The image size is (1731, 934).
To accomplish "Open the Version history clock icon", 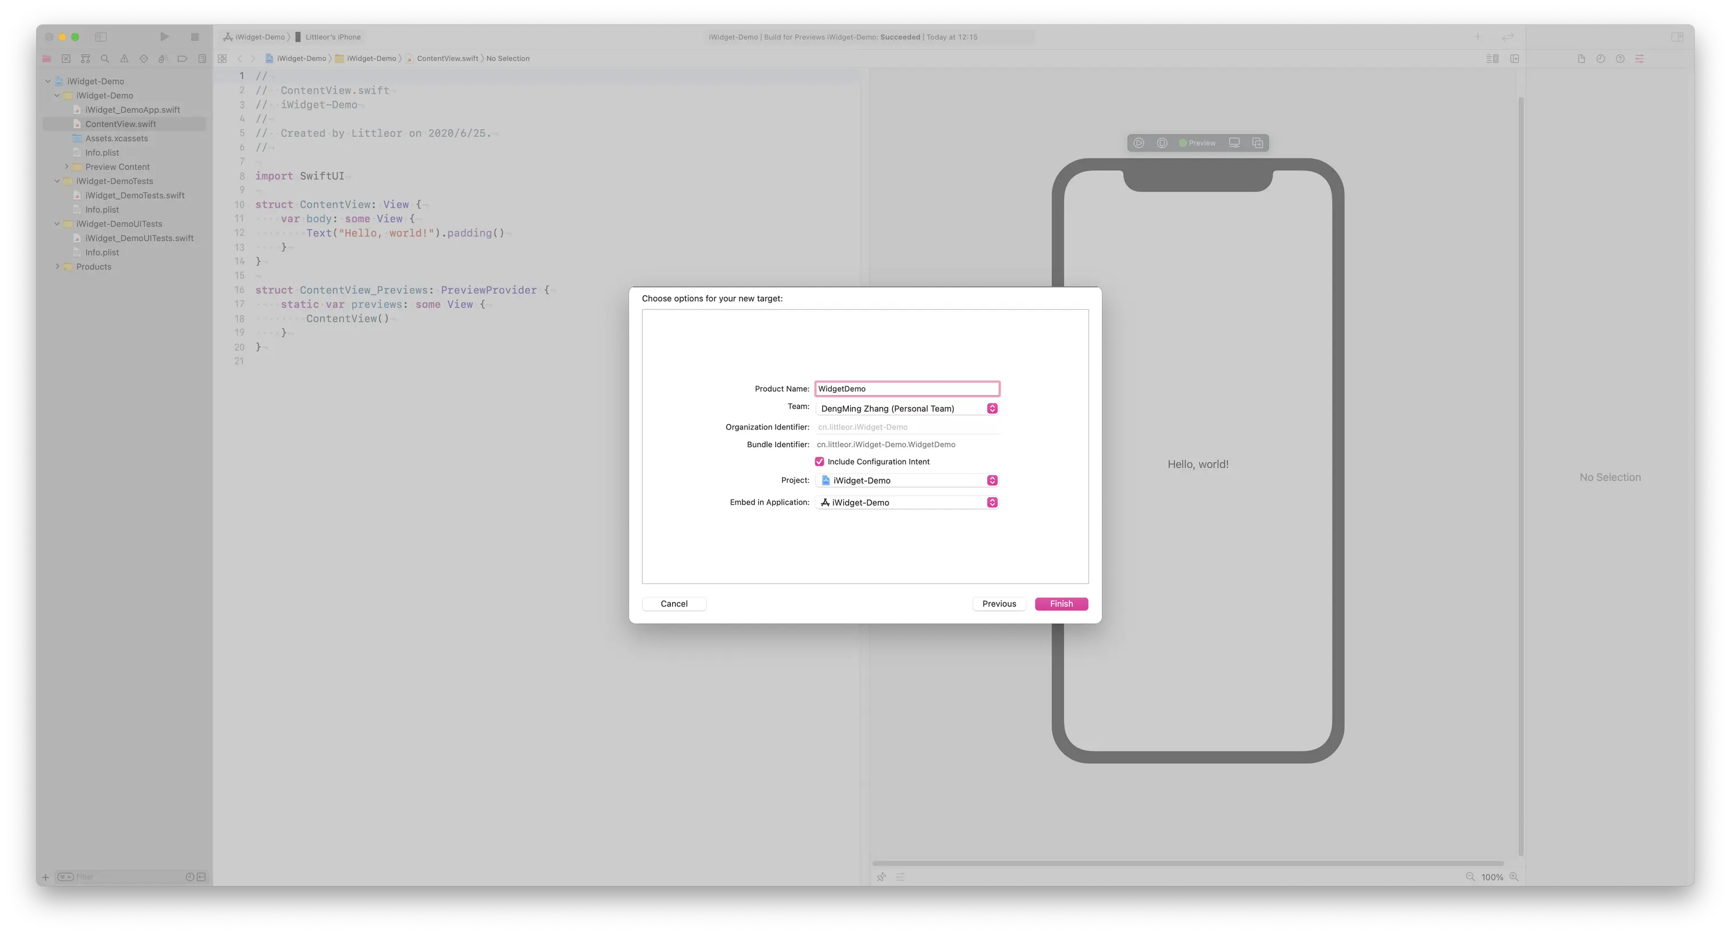I will pos(1600,58).
